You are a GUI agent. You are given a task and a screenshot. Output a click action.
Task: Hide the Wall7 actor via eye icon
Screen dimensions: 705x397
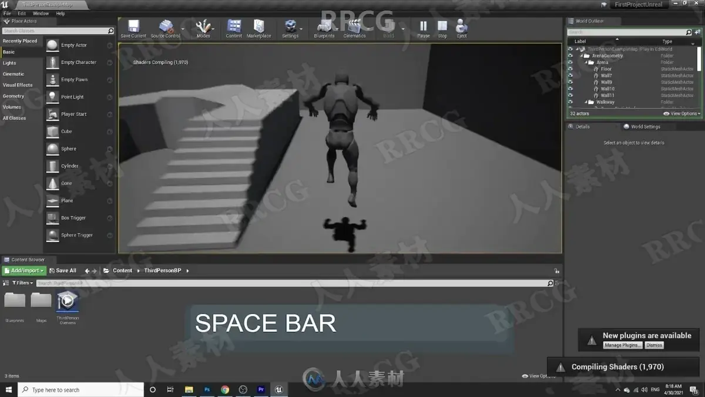tap(570, 76)
